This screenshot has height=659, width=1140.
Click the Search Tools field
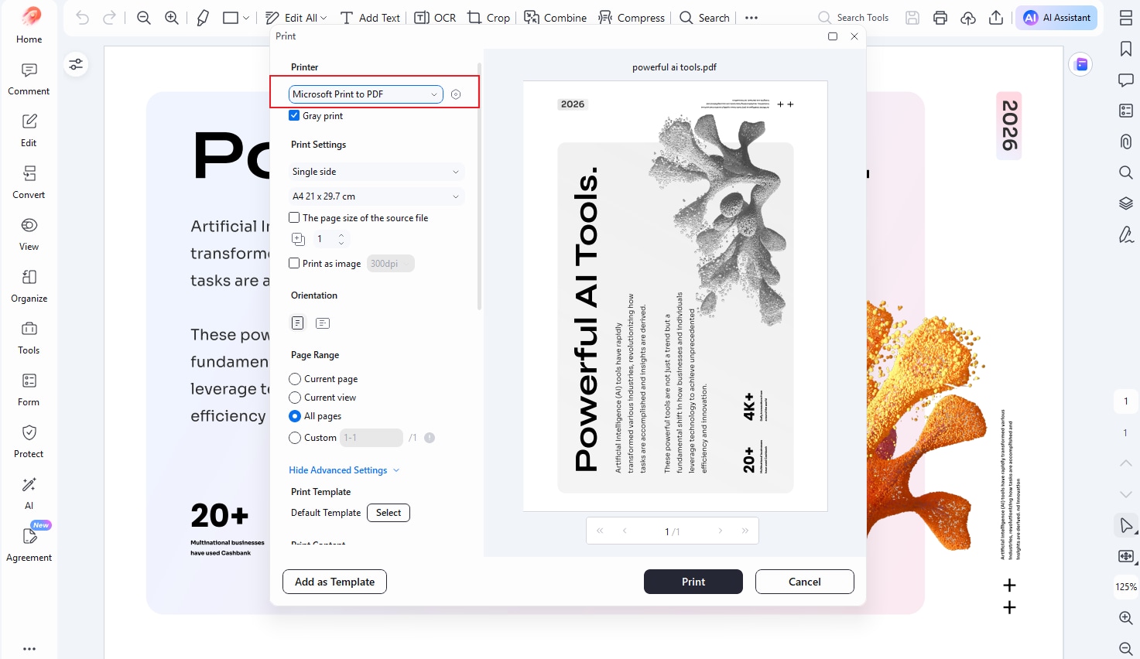click(x=854, y=17)
